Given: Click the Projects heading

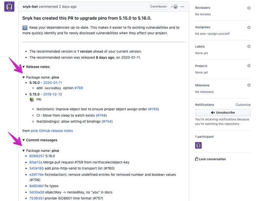Looking at the screenshot, I should [201, 66].
